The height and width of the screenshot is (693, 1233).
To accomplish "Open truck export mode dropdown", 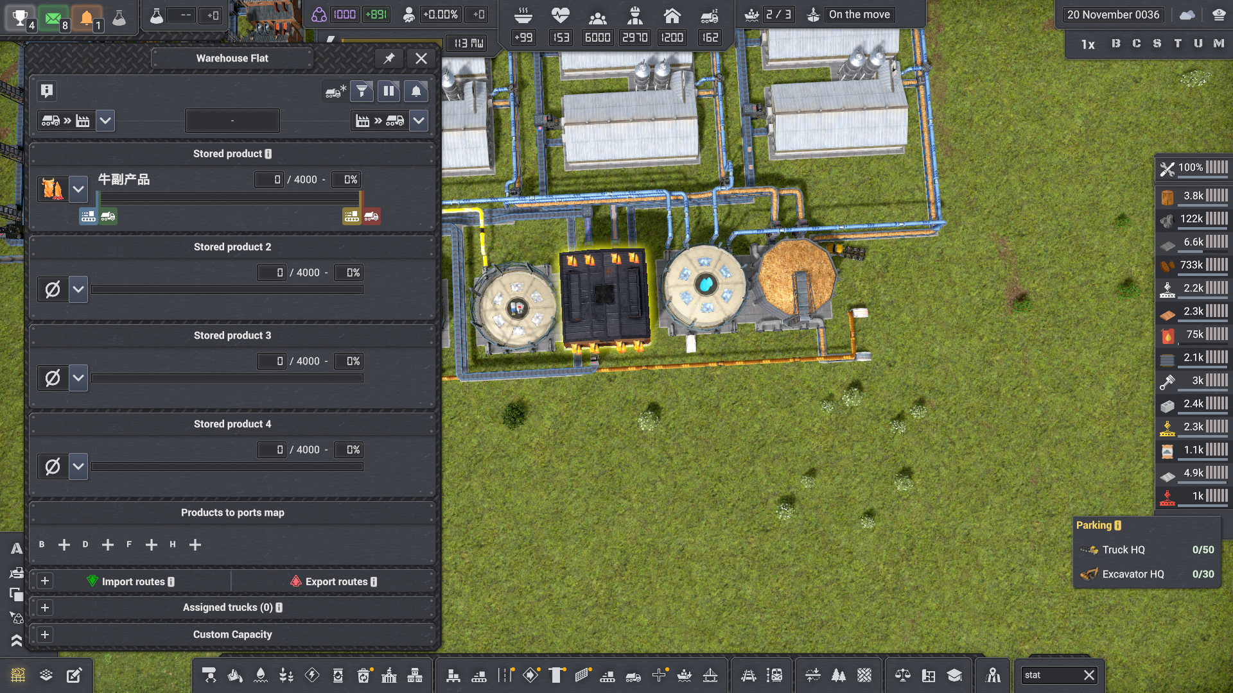I will (x=419, y=121).
